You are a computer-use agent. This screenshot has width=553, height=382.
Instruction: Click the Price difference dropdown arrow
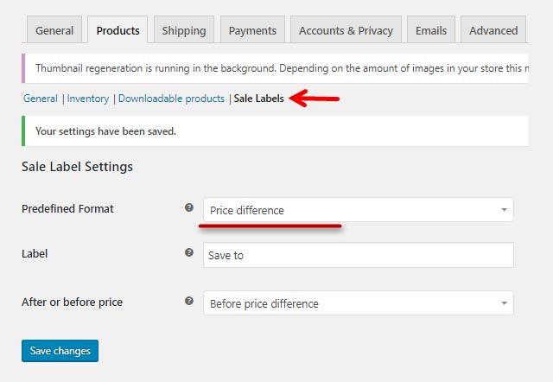(x=504, y=210)
